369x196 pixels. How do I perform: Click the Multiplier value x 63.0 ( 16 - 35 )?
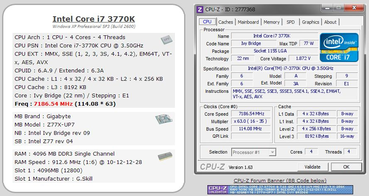click(x=251, y=121)
